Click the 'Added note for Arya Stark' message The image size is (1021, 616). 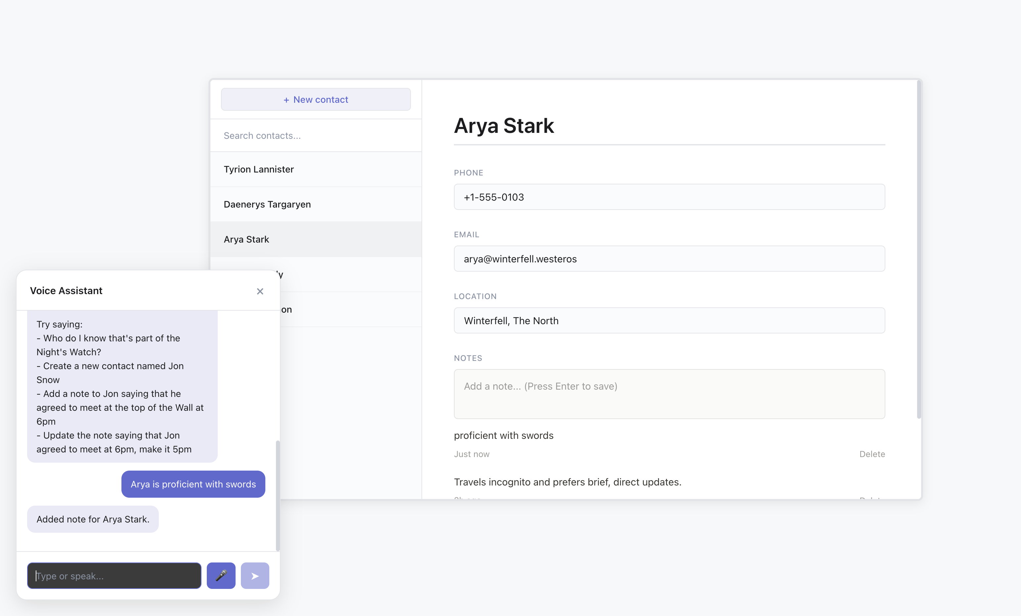coord(92,519)
